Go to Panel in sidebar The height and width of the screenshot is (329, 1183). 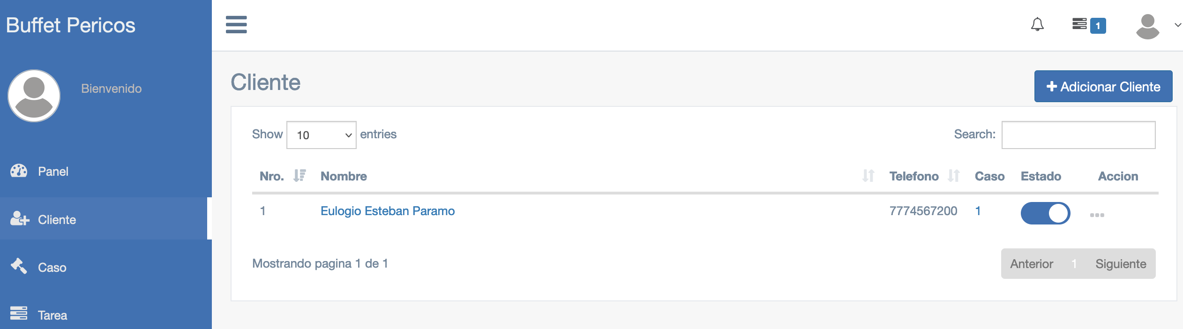pyautogui.click(x=53, y=172)
